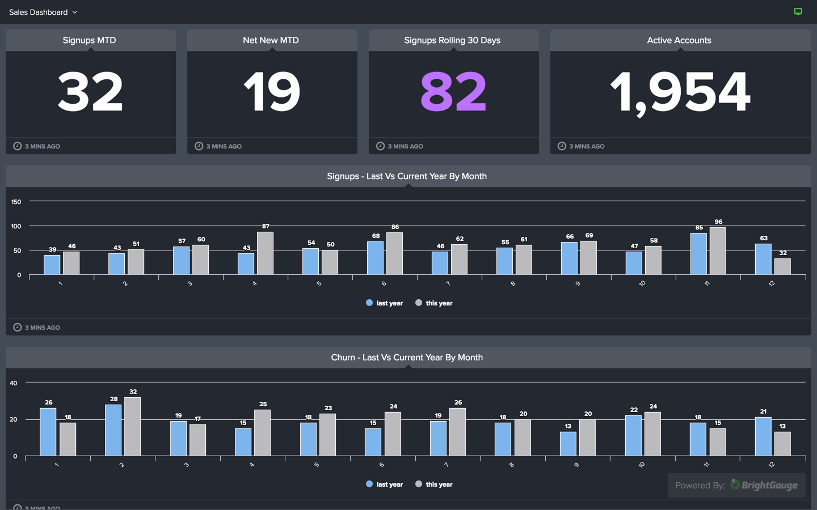
Task: Click clock icon below Signups by Month chart
Action: click(x=18, y=328)
